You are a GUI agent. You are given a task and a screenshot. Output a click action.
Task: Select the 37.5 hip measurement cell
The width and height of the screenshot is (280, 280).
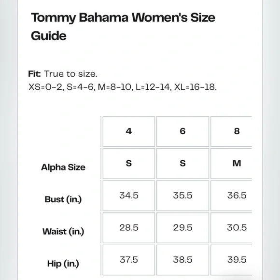(129, 260)
